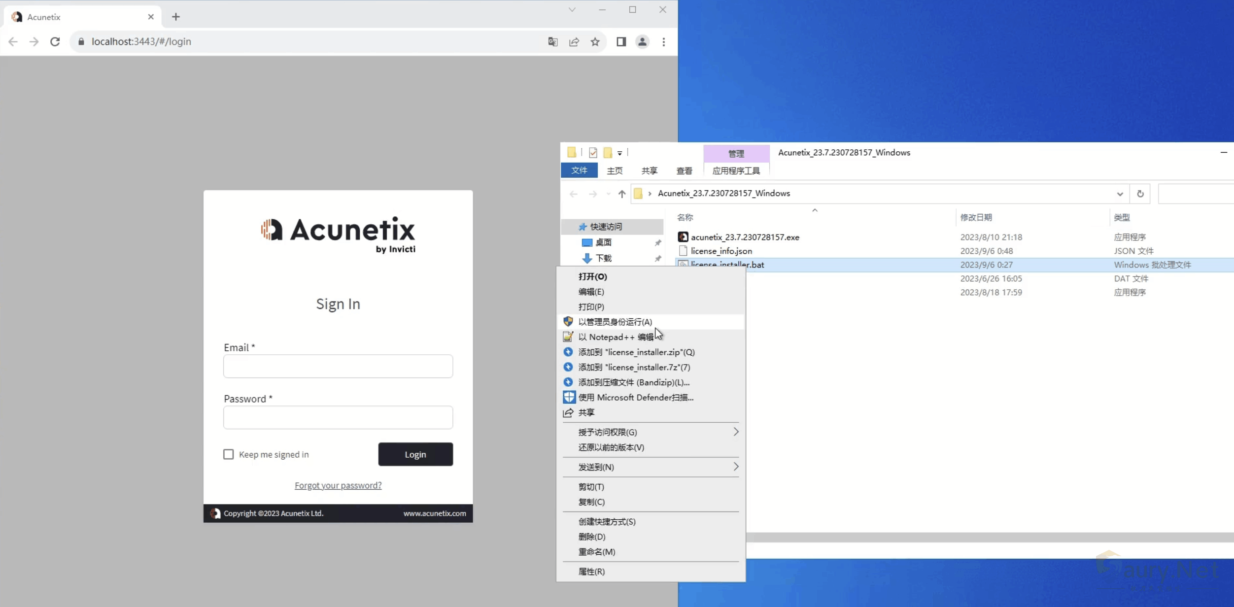Select the license_info.json file
Image resolution: width=1234 pixels, height=607 pixels.
721,251
